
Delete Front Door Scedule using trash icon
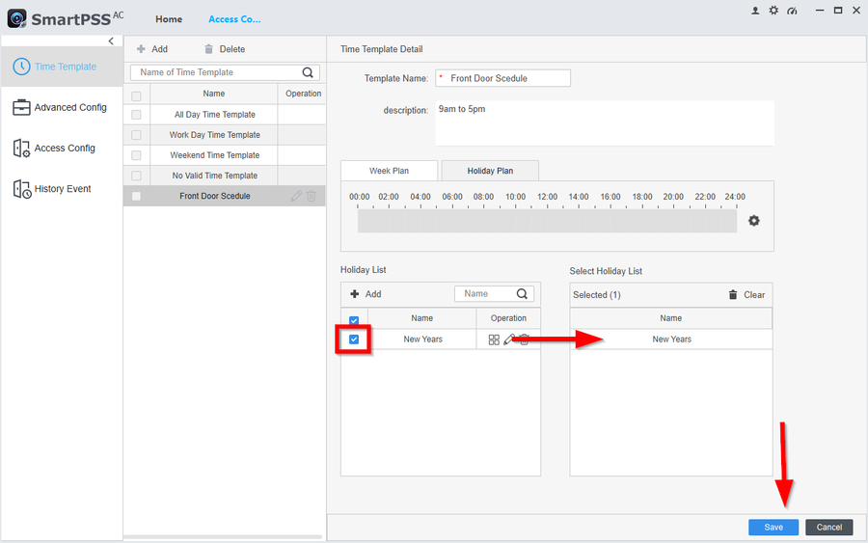coord(312,196)
